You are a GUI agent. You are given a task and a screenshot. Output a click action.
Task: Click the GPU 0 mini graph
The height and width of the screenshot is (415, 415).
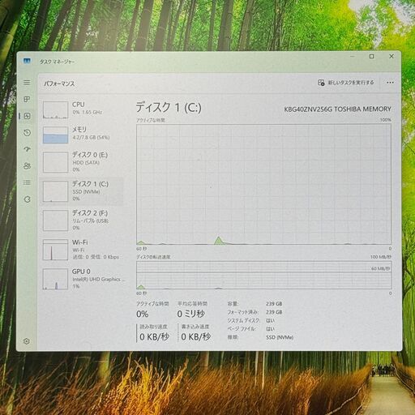click(x=55, y=279)
